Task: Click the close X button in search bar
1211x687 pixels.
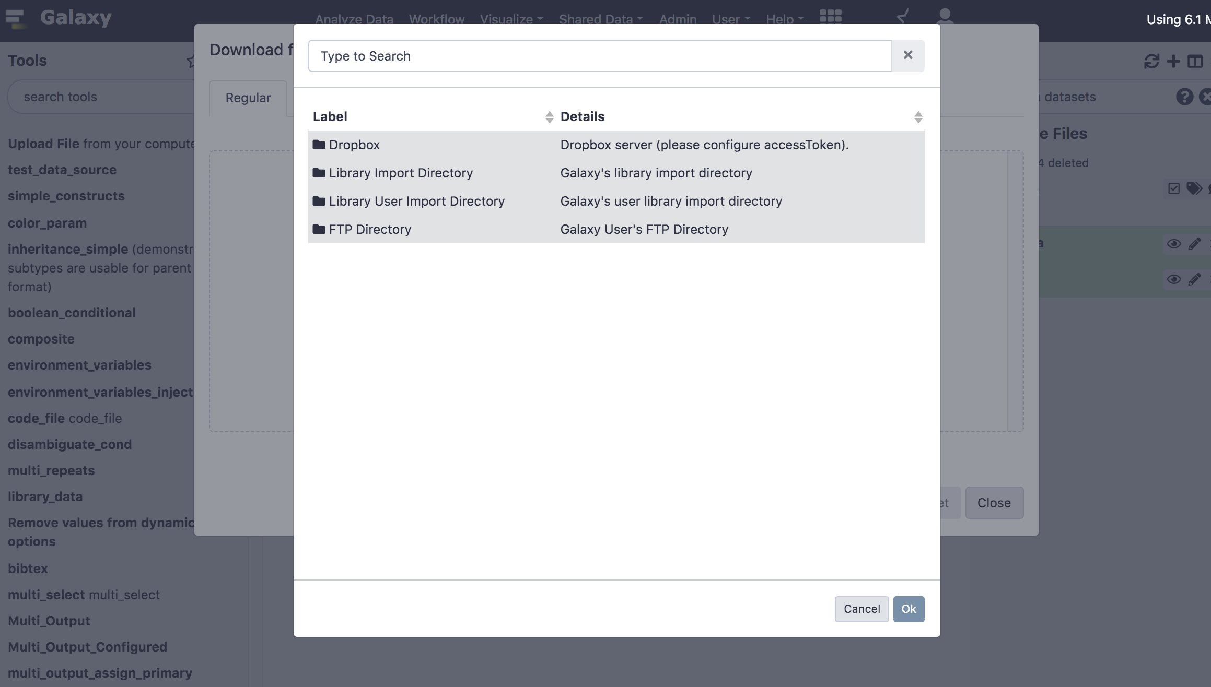Action: coord(908,56)
